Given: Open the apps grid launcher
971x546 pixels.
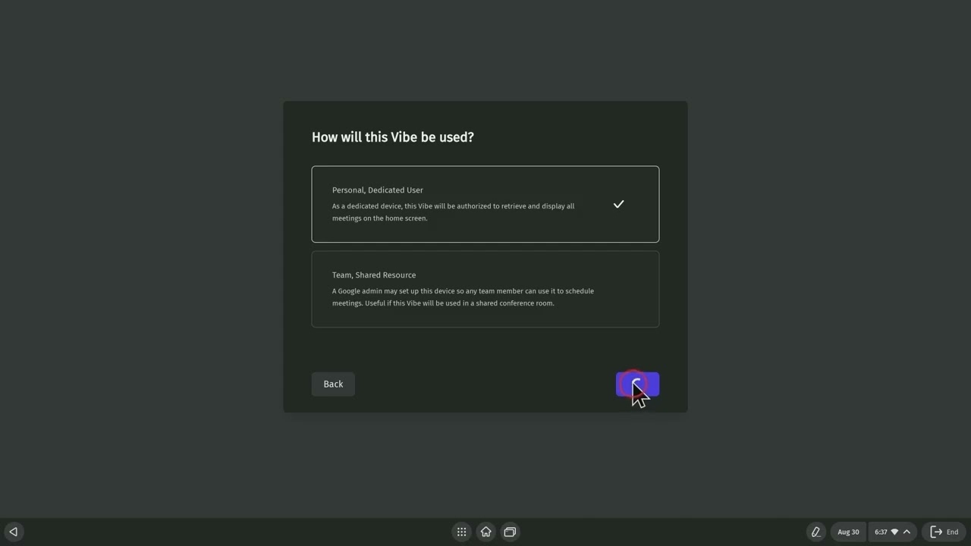Looking at the screenshot, I should [461, 532].
